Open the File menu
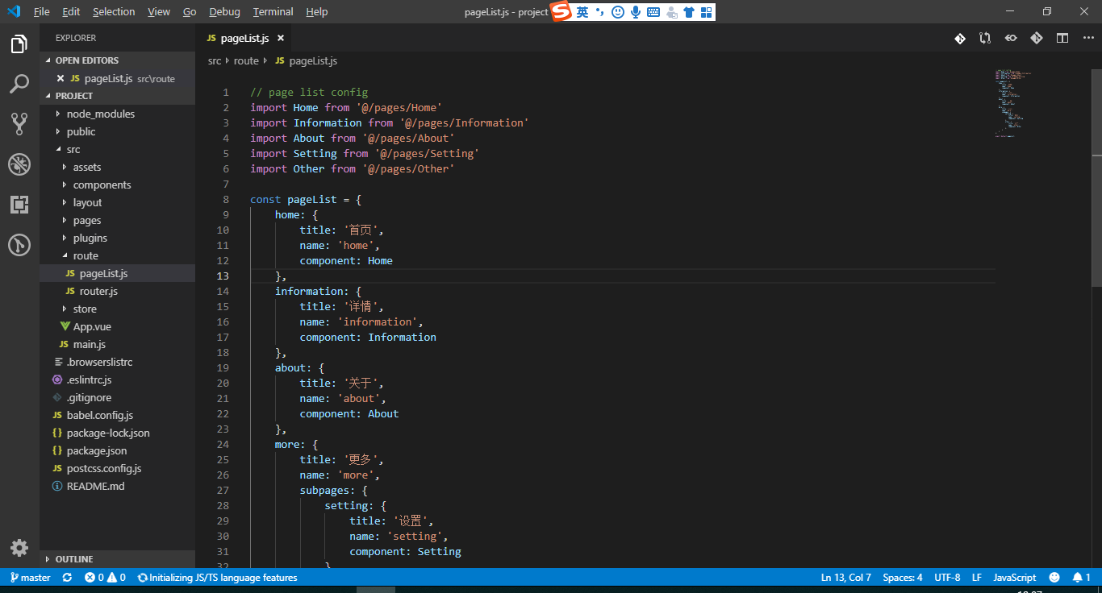The image size is (1102, 593). (42, 12)
